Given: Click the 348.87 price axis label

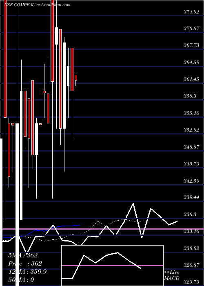Looking at the screenshot, I should click(x=191, y=147).
